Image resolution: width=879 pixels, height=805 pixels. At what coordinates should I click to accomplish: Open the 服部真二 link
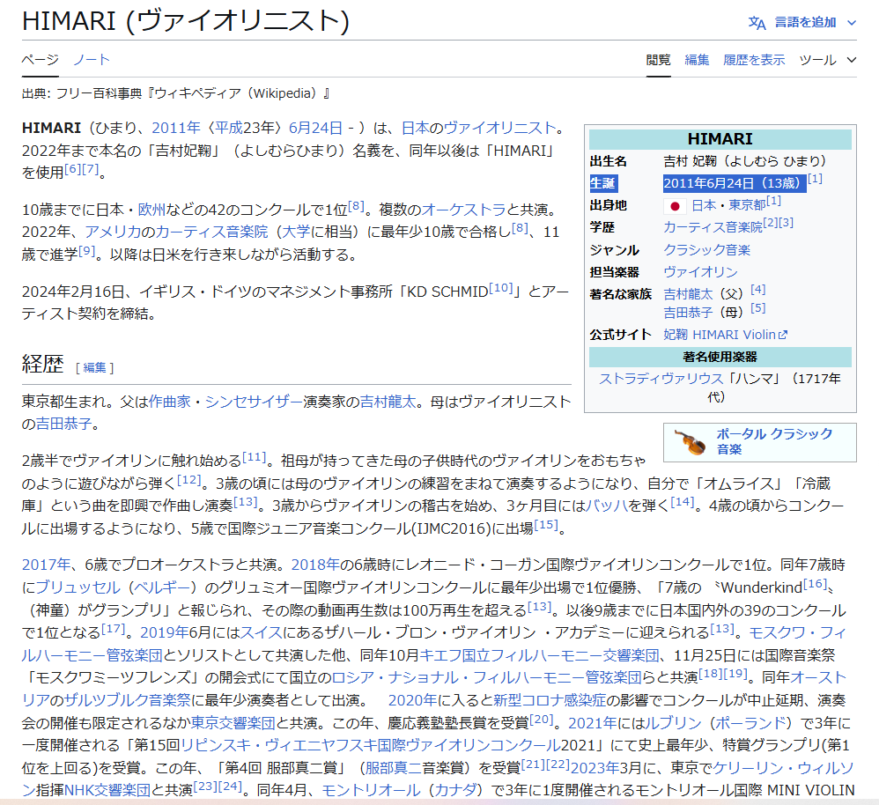[394, 768]
